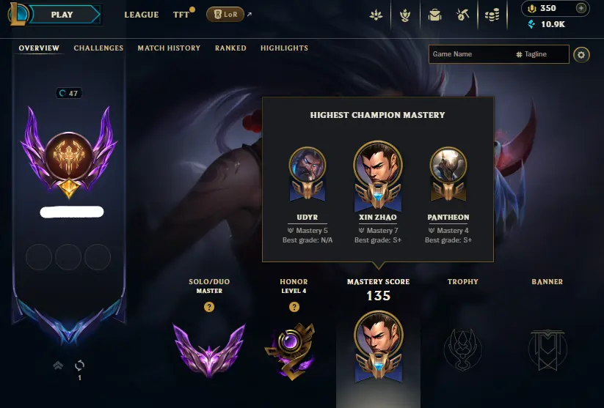Switch to the Challenges tab
604x408 pixels.
pos(98,48)
